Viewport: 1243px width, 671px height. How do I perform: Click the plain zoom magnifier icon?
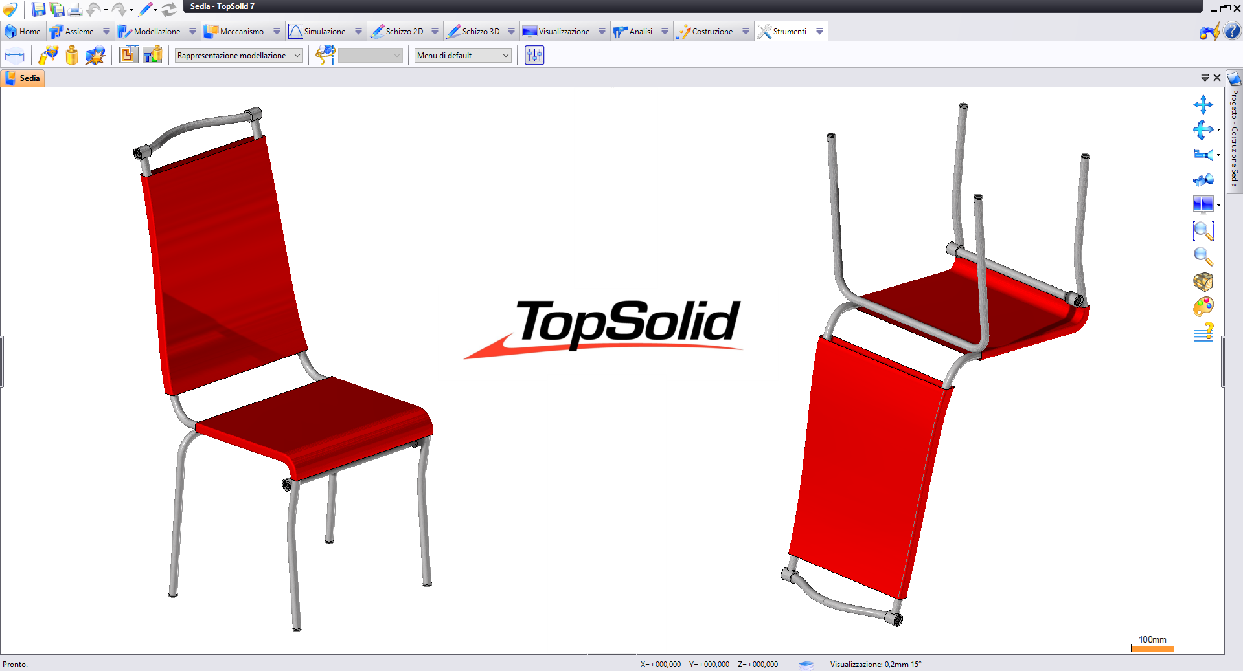[1203, 256]
